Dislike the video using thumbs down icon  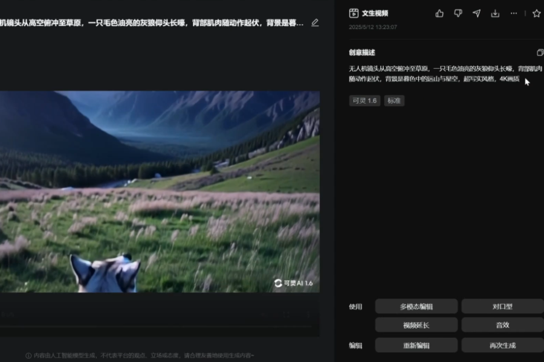459,13
